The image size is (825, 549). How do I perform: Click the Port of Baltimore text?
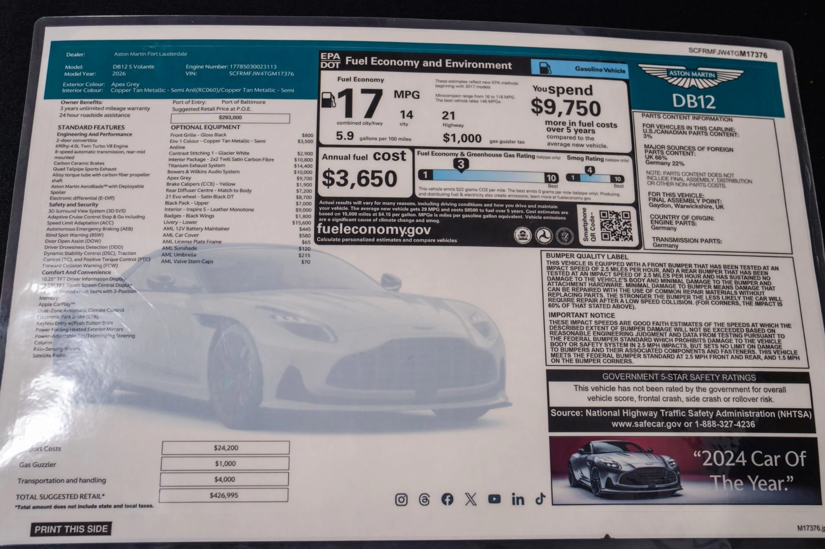(x=243, y=102)
